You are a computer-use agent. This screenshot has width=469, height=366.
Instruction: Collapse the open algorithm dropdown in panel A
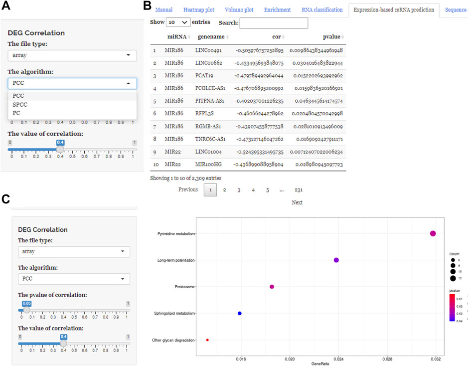72,83
